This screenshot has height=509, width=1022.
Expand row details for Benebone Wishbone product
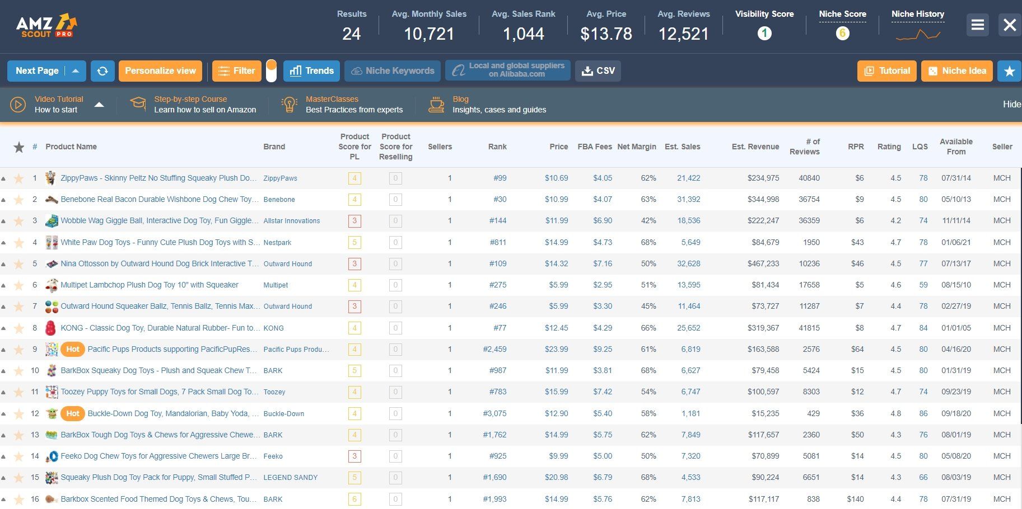point(3,200)
